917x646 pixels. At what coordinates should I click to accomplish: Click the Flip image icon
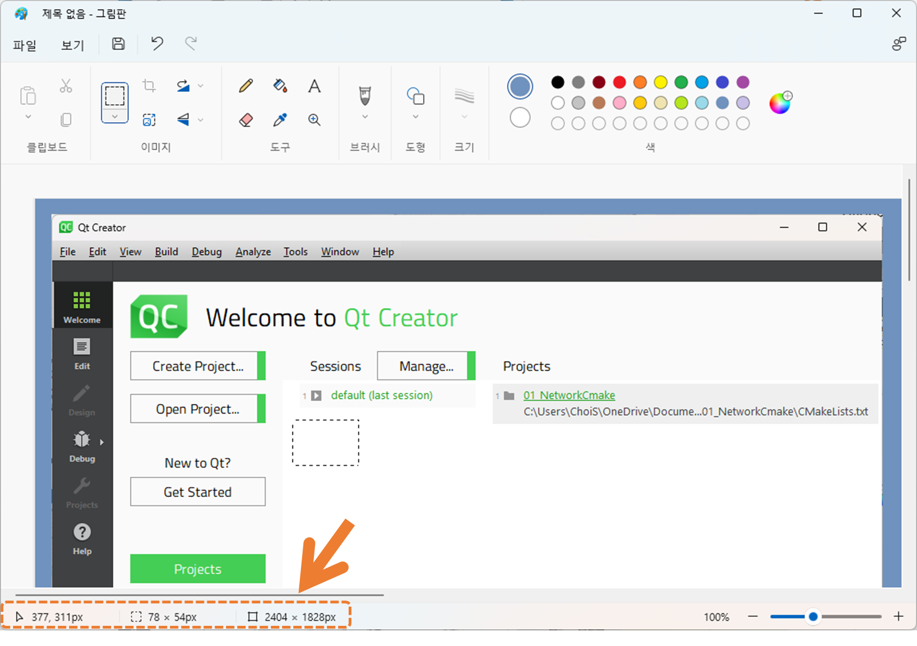pyautogui.click(x=183, y=119)
